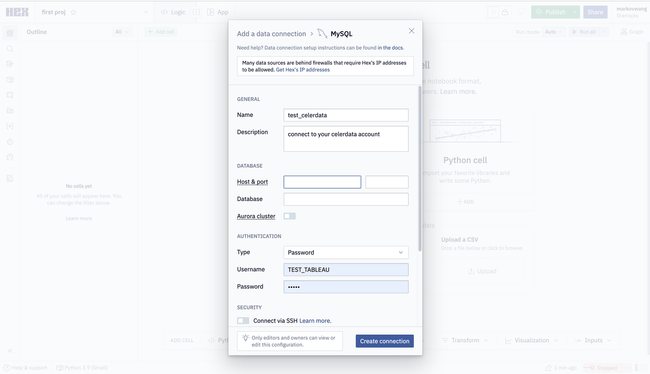Click the variables [x] icon in sidebar
This screenshot has width=650, height=374.
10,126
